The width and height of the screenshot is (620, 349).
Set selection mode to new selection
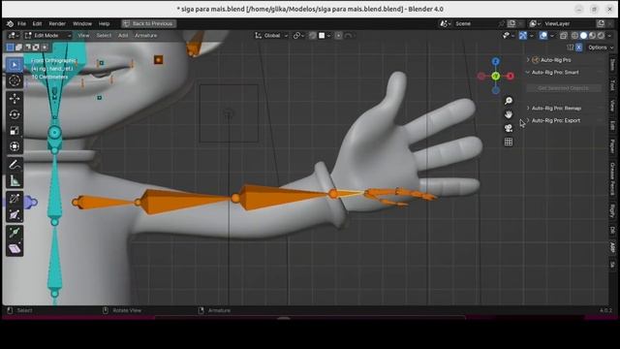(x=11, y=48)
